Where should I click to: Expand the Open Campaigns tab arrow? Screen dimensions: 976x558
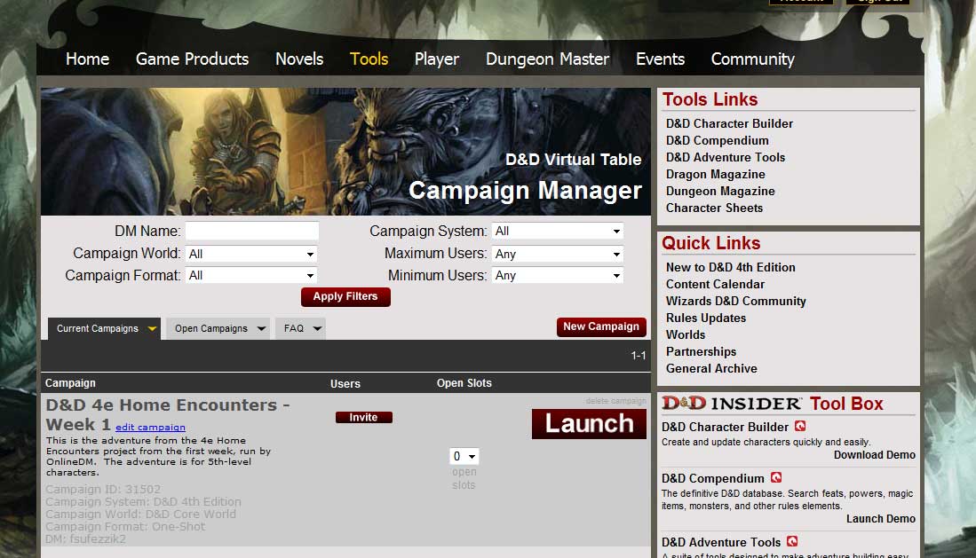(261, 328)
